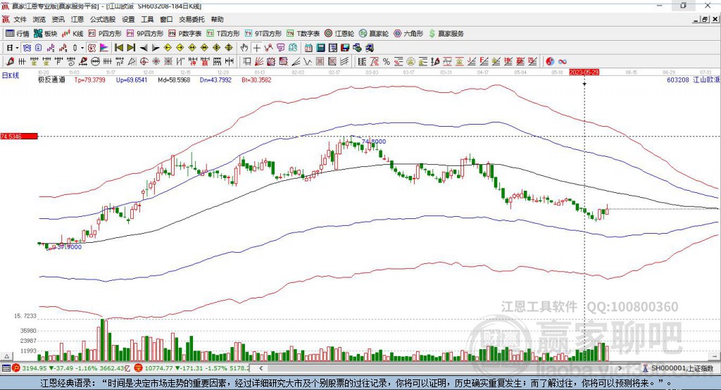Image resolution: width=721 pixels, height=390 pixels.
Task: Open the T数字表 table
Action: pos(303,34)
